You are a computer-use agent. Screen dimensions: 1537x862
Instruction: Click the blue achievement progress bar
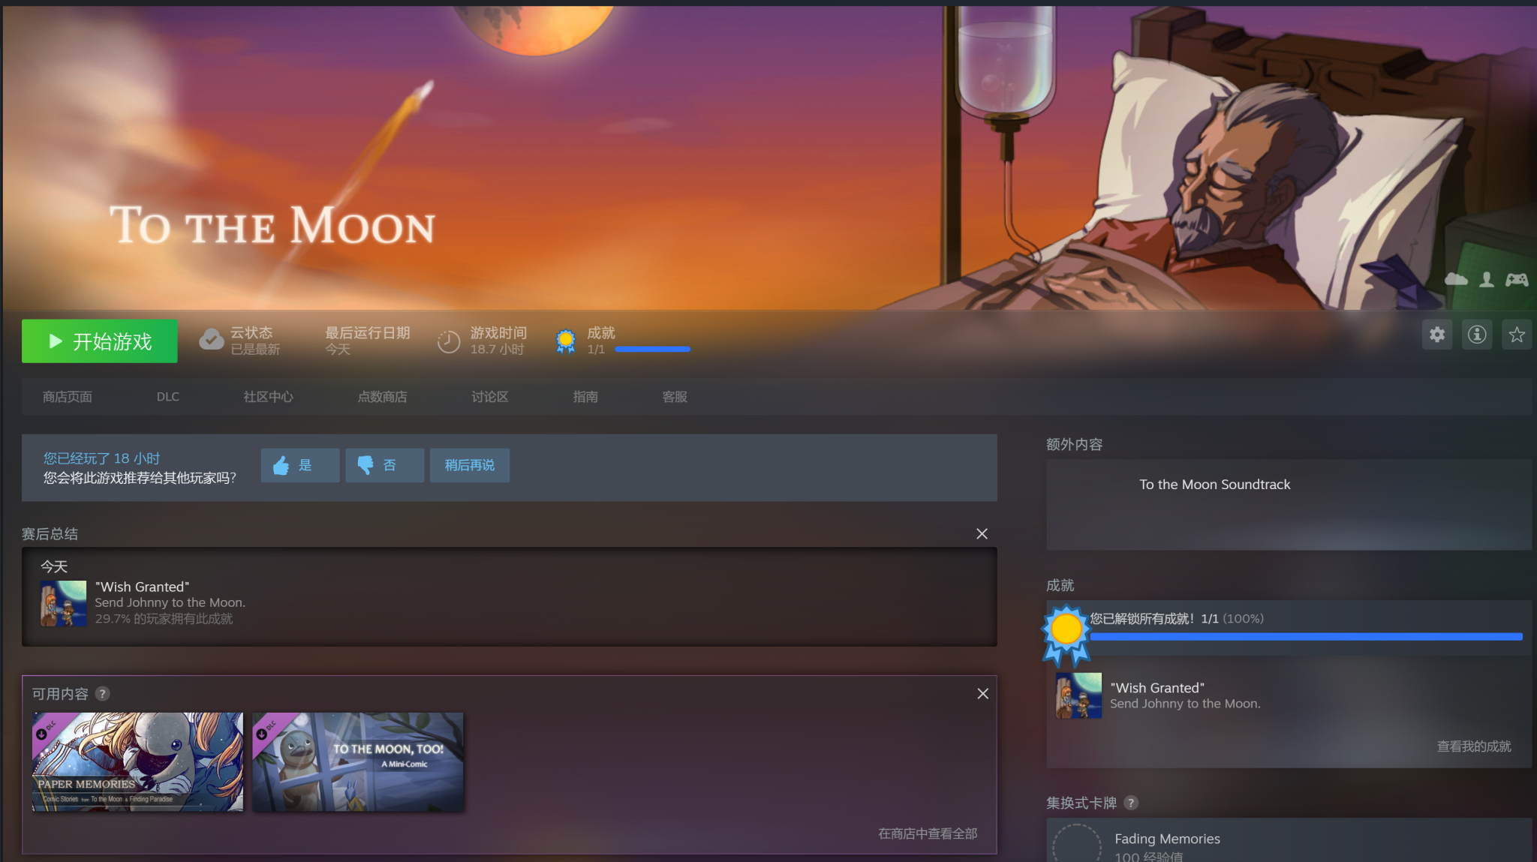pyautogui.click(x=1306, y=637)
